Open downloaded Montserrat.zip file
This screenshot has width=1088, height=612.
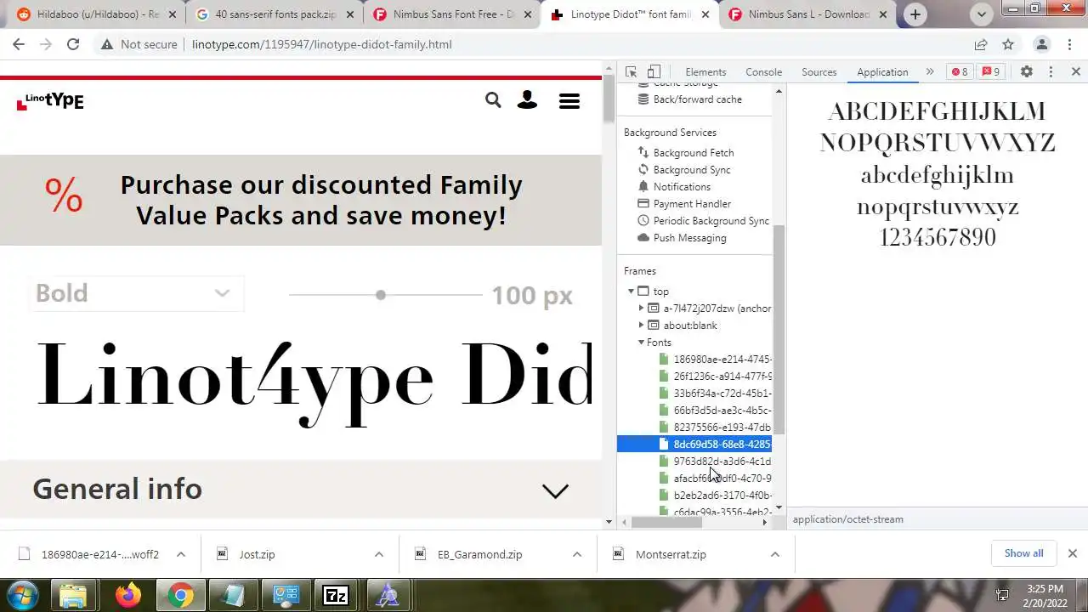(671, 554)
